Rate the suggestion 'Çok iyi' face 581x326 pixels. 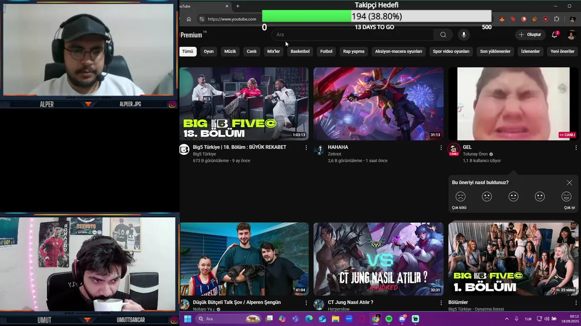566,197
